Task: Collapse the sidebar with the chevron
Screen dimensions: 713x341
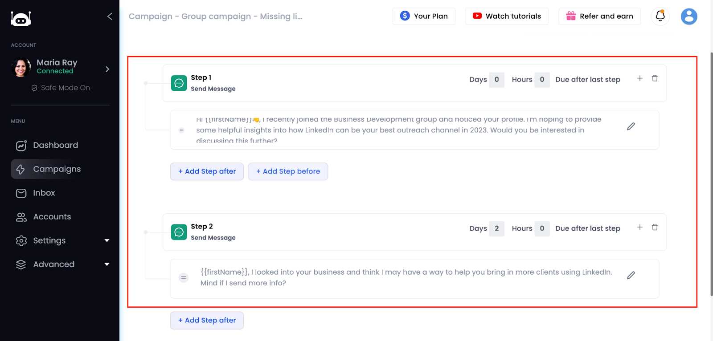Action: point(110,16)
